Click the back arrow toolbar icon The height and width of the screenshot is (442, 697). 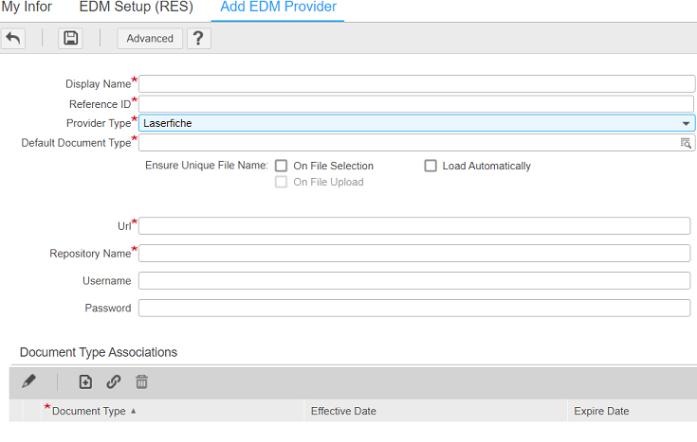pos(13,38)
